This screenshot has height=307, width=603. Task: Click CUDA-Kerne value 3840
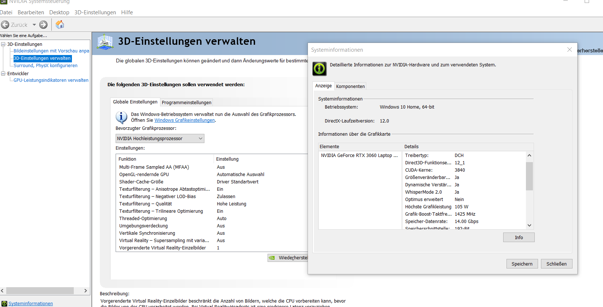460,170
